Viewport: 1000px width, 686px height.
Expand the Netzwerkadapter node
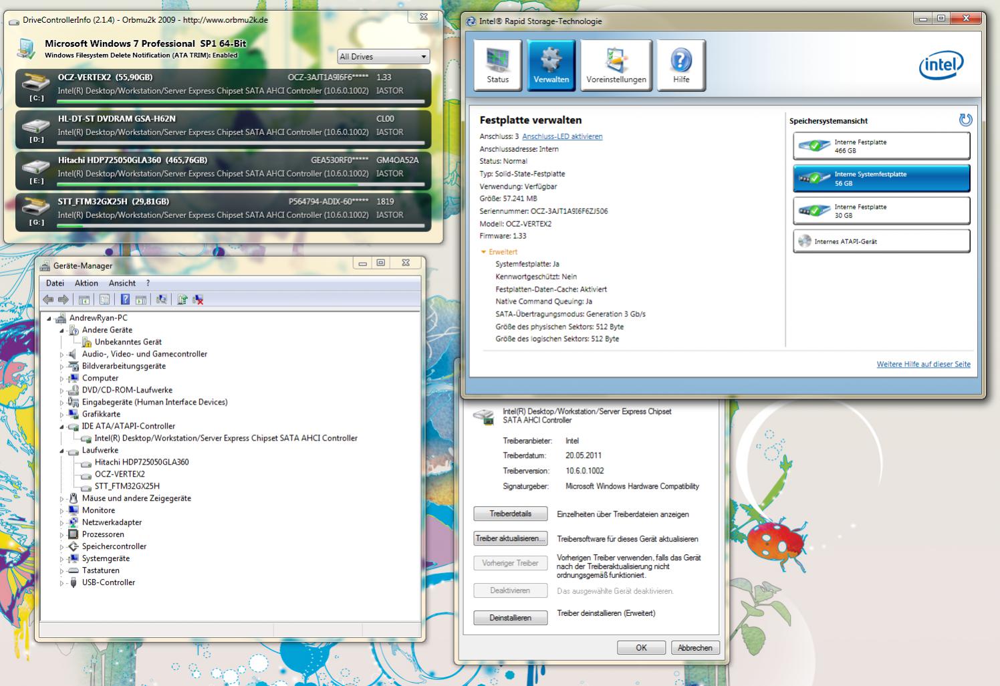pyautogui.click(x=62, y=523)
